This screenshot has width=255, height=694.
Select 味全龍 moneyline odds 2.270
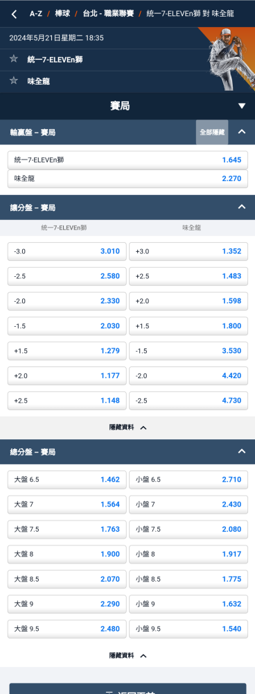[x=127, y=179]
